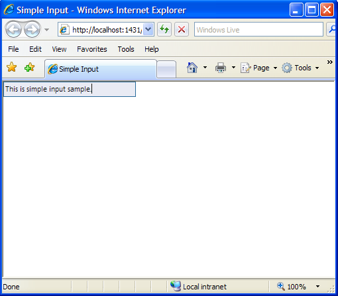Click the Add to Favorites green plus icon
The width and height of the screenshot is (338, 296).
tap(30, 67)
